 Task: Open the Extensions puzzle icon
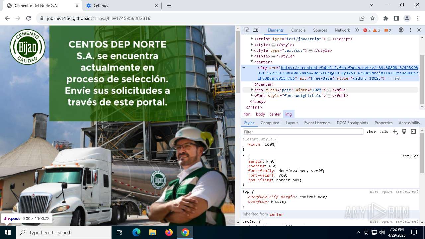click(x=386, y=18)
